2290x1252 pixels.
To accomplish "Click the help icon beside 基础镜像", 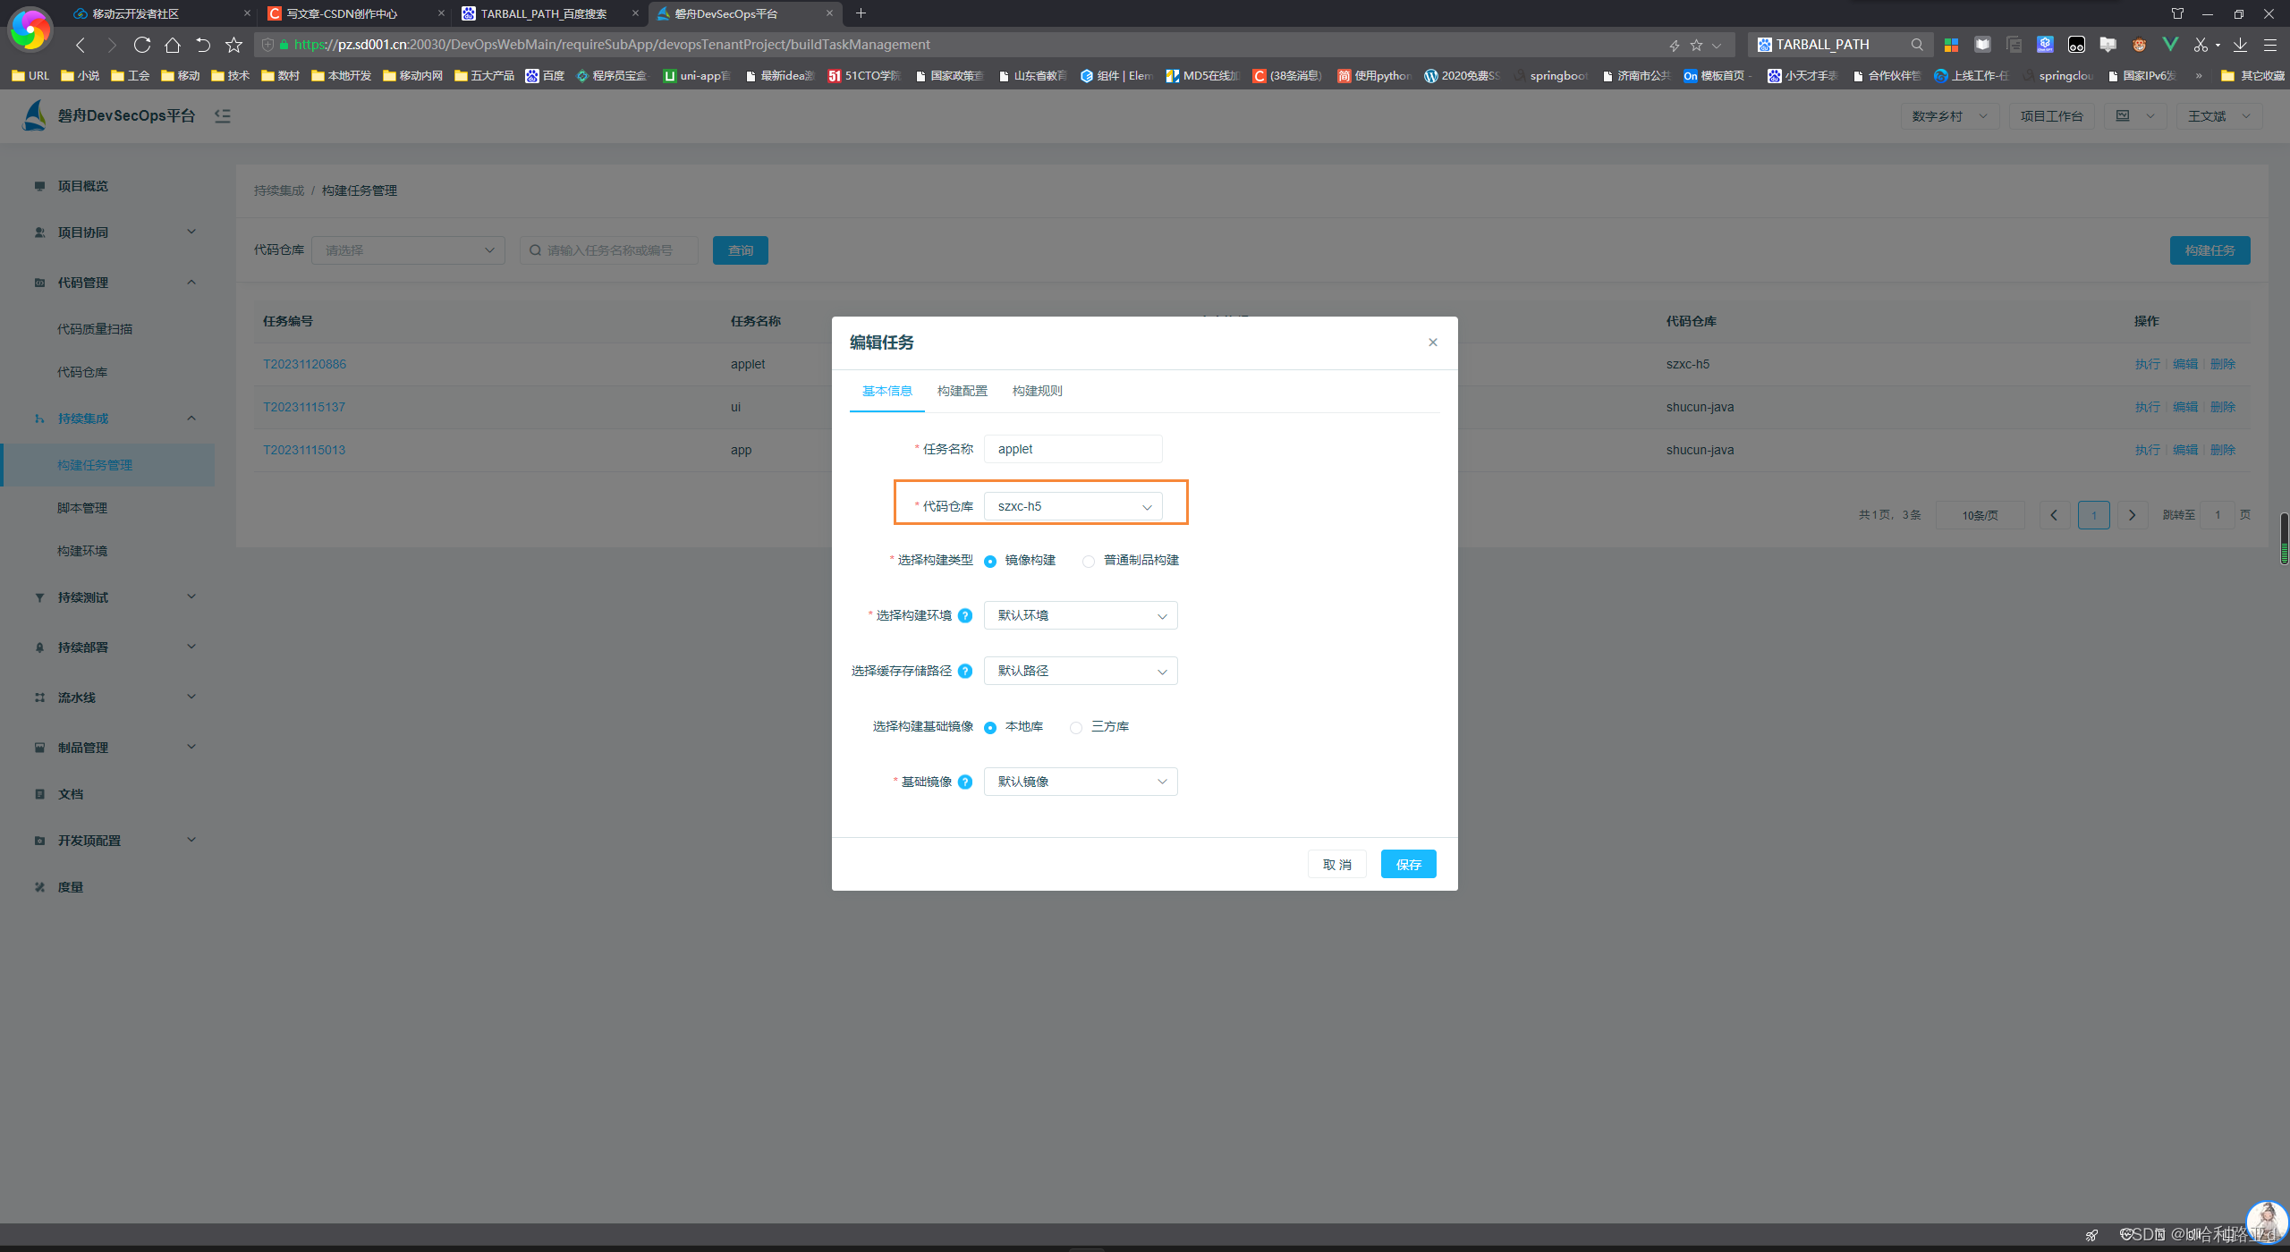I will pos(965,782).
